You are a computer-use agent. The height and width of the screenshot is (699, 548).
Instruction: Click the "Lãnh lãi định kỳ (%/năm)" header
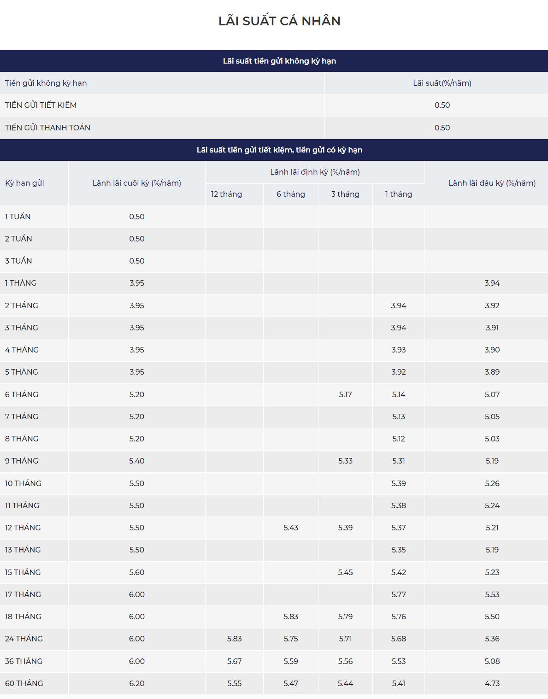(315, 172)
